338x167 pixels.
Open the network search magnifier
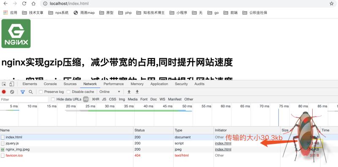click(x=31, y=92)
